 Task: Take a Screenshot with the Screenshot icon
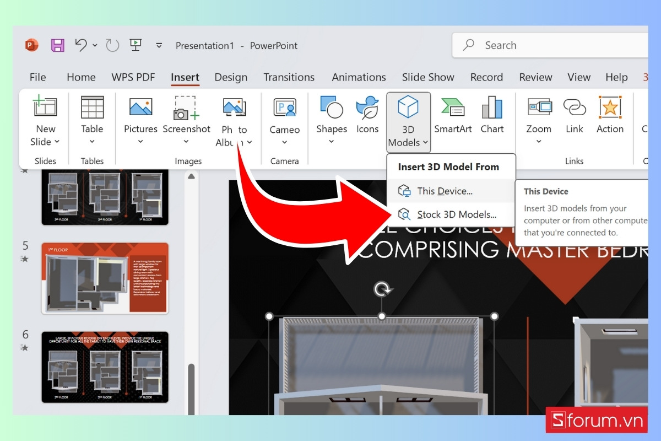pyautogui.click(x=187, y=107)
